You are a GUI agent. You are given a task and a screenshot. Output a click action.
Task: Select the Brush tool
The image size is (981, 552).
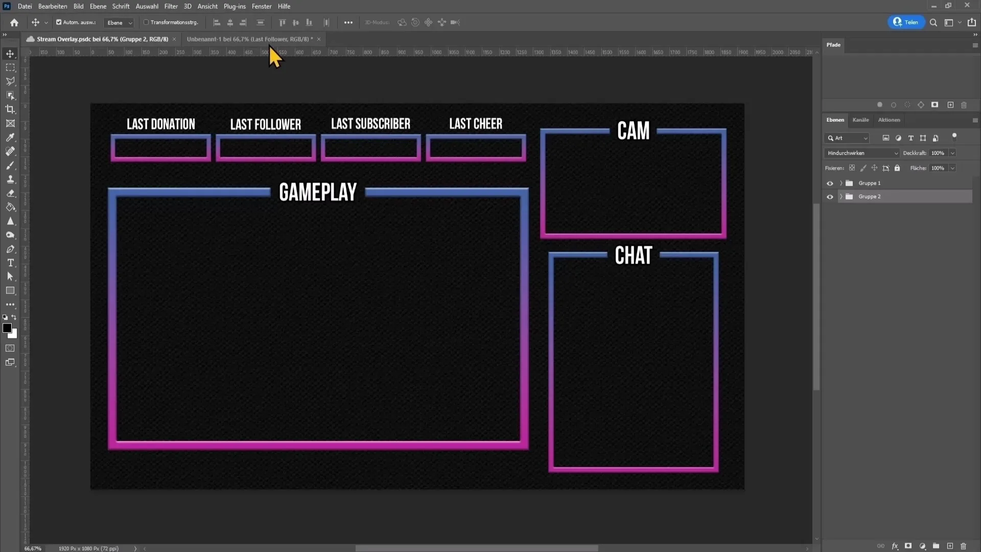[10, 165]
